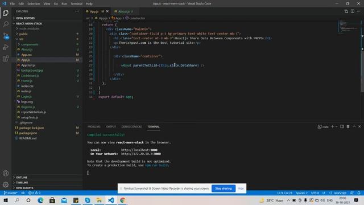Click the editor minimap code preview
364x205 pixels.
click(x=349, y=27)
